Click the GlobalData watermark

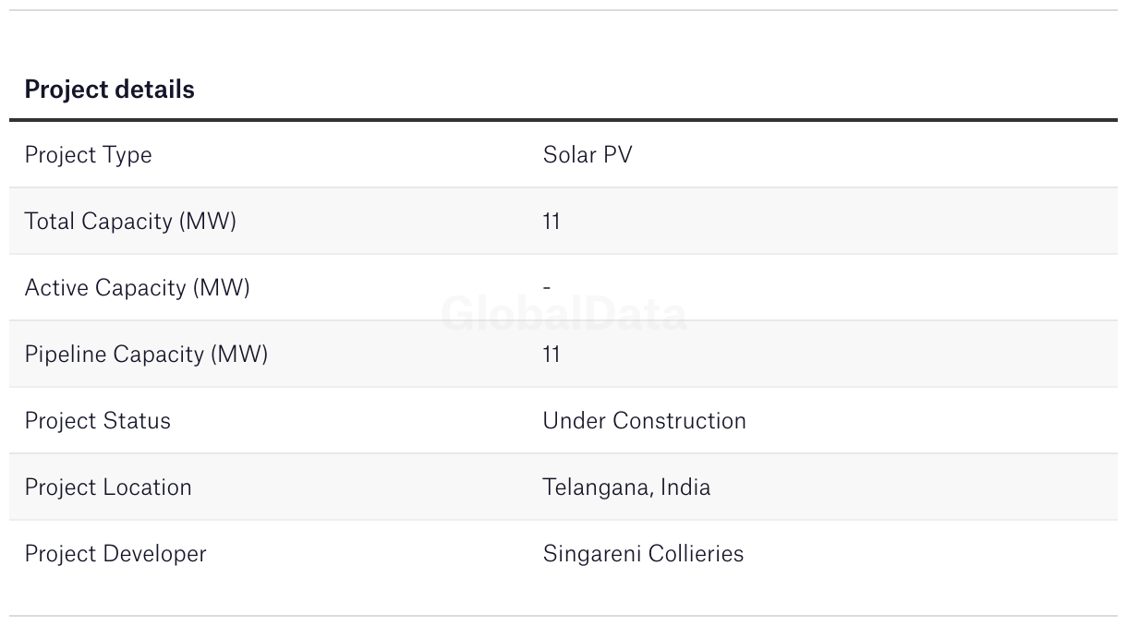[x=563, y=315]
